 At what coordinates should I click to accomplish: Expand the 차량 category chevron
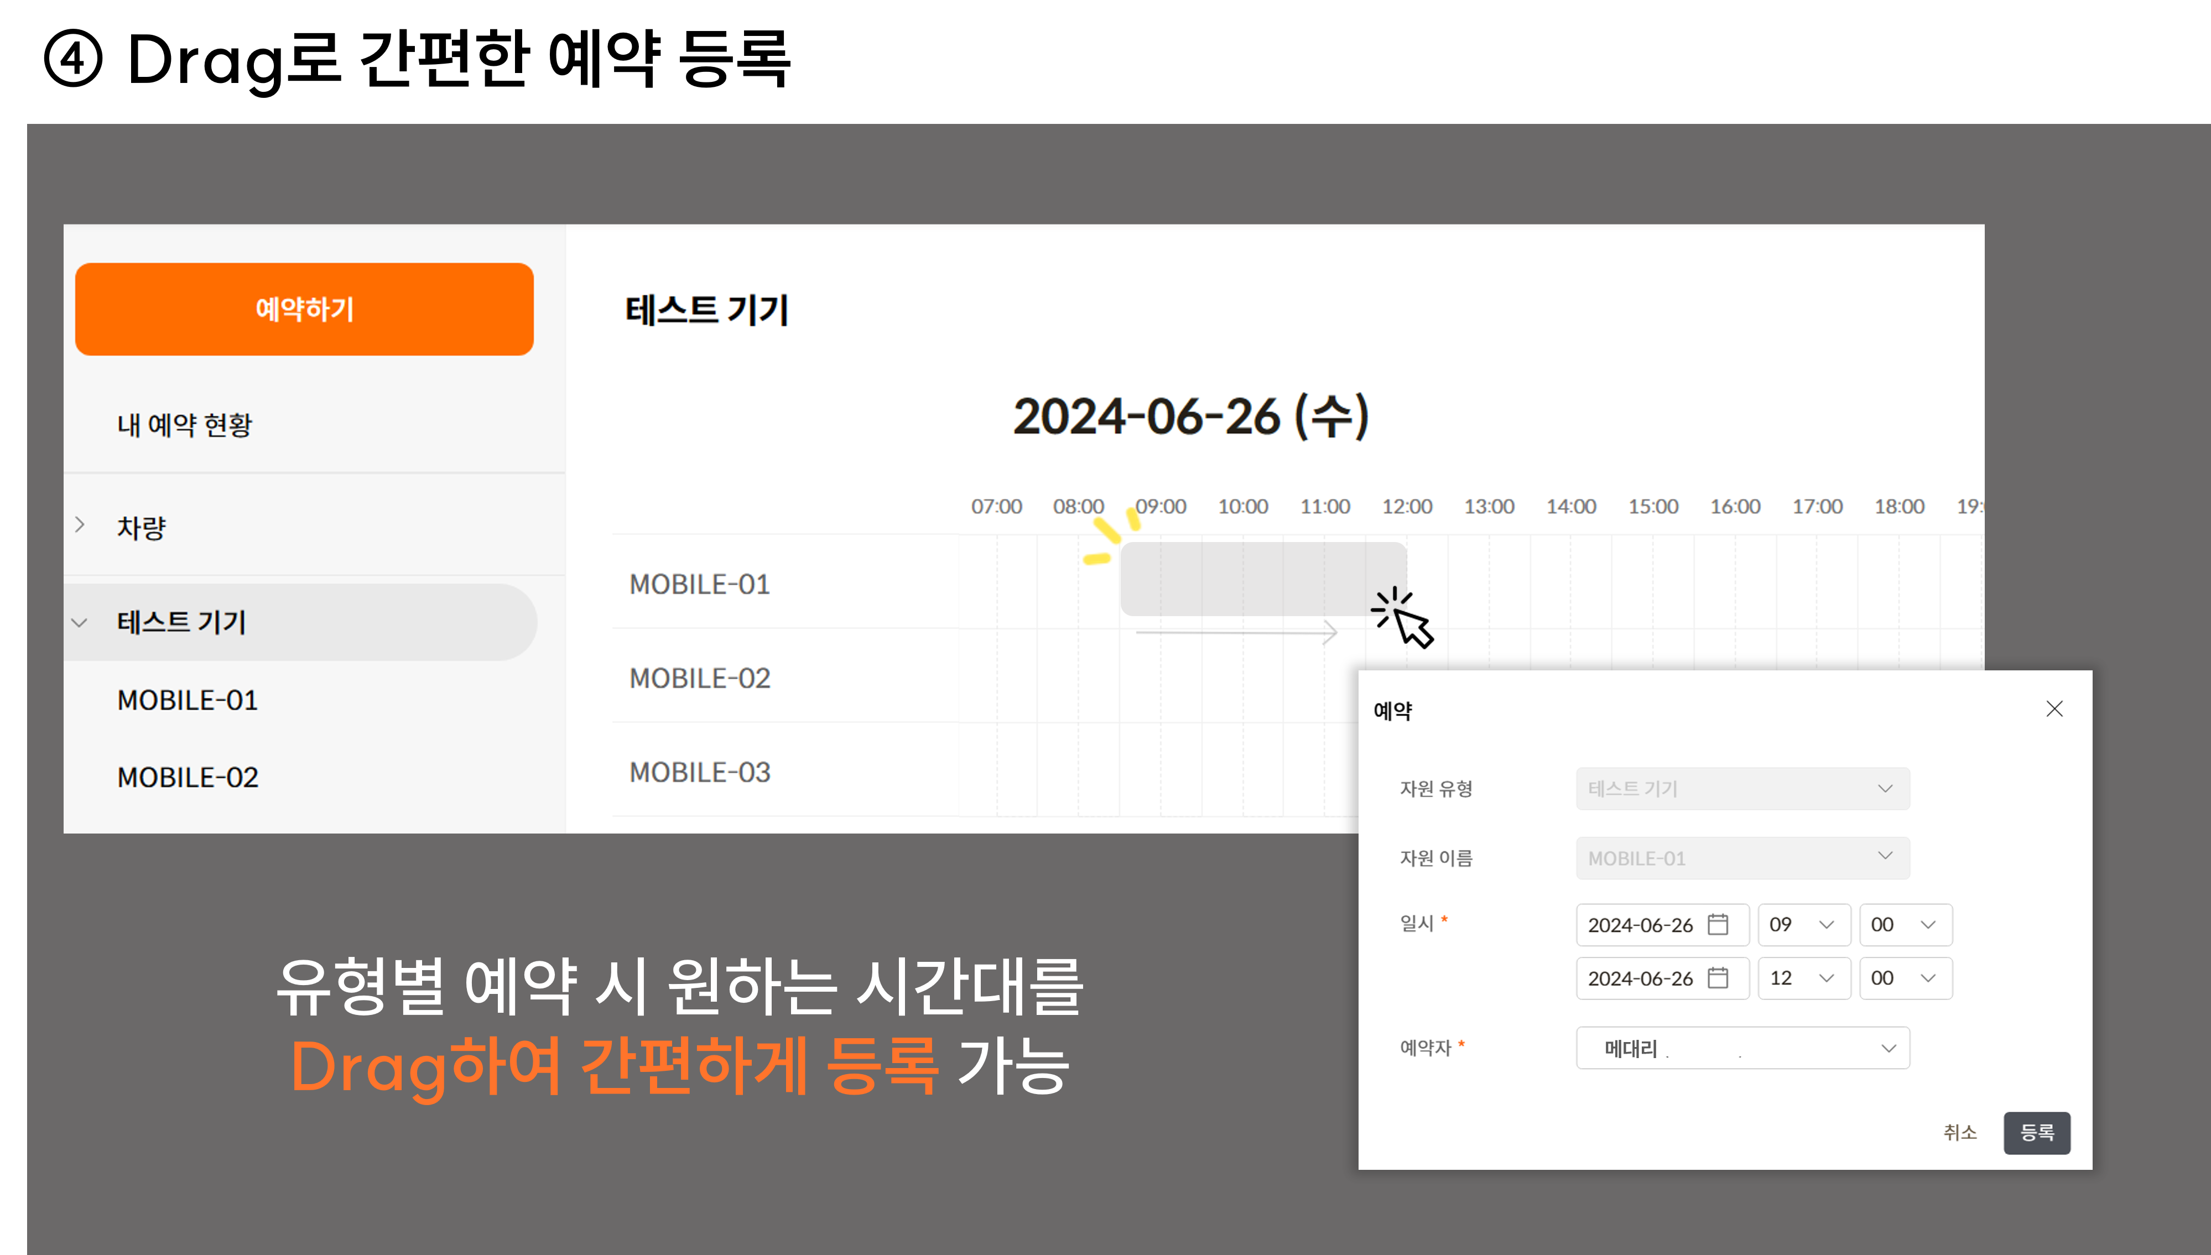coord(80,525)
